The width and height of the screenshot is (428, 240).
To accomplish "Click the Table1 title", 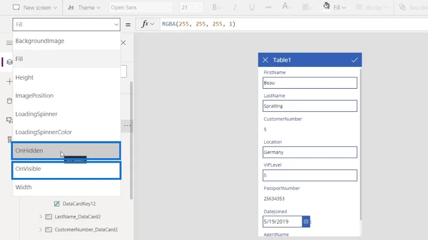I will pyautogui.click(x=282, y=60).
